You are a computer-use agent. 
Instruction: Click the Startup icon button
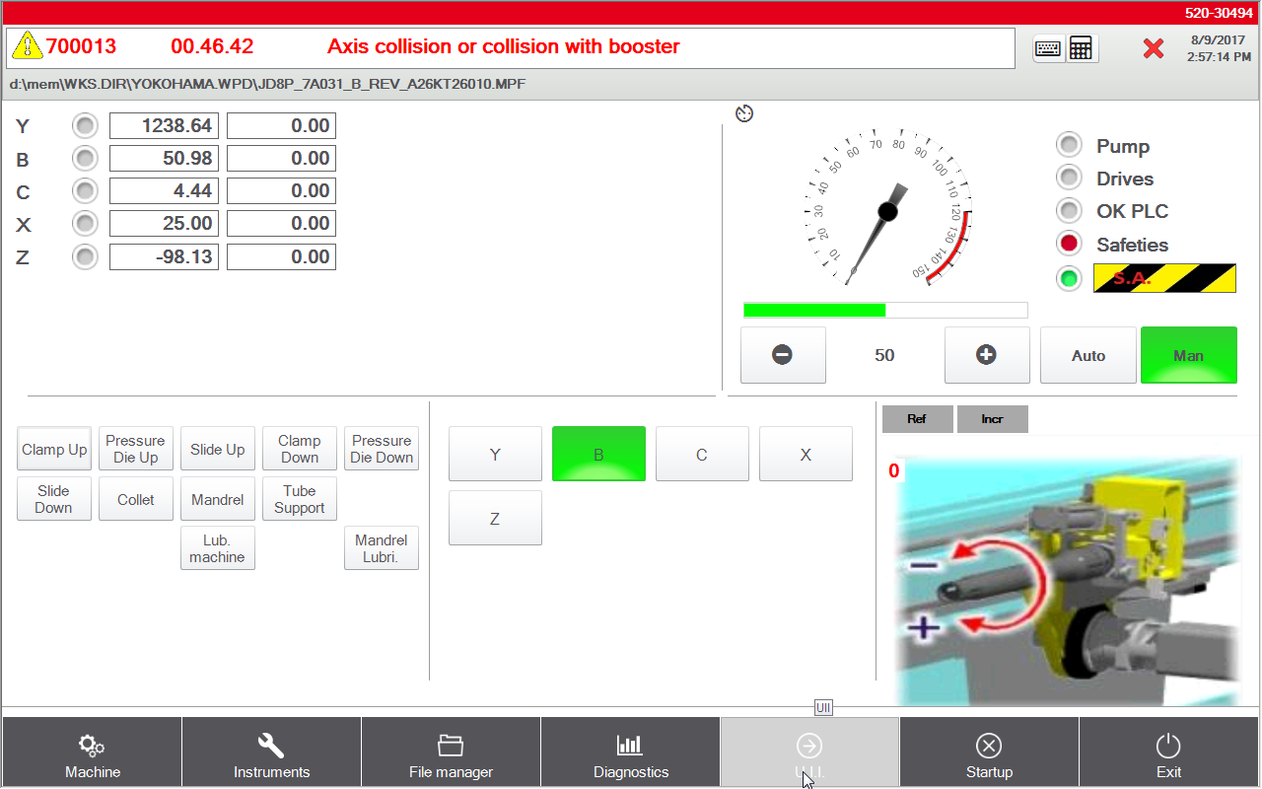[x=989, y=754]
